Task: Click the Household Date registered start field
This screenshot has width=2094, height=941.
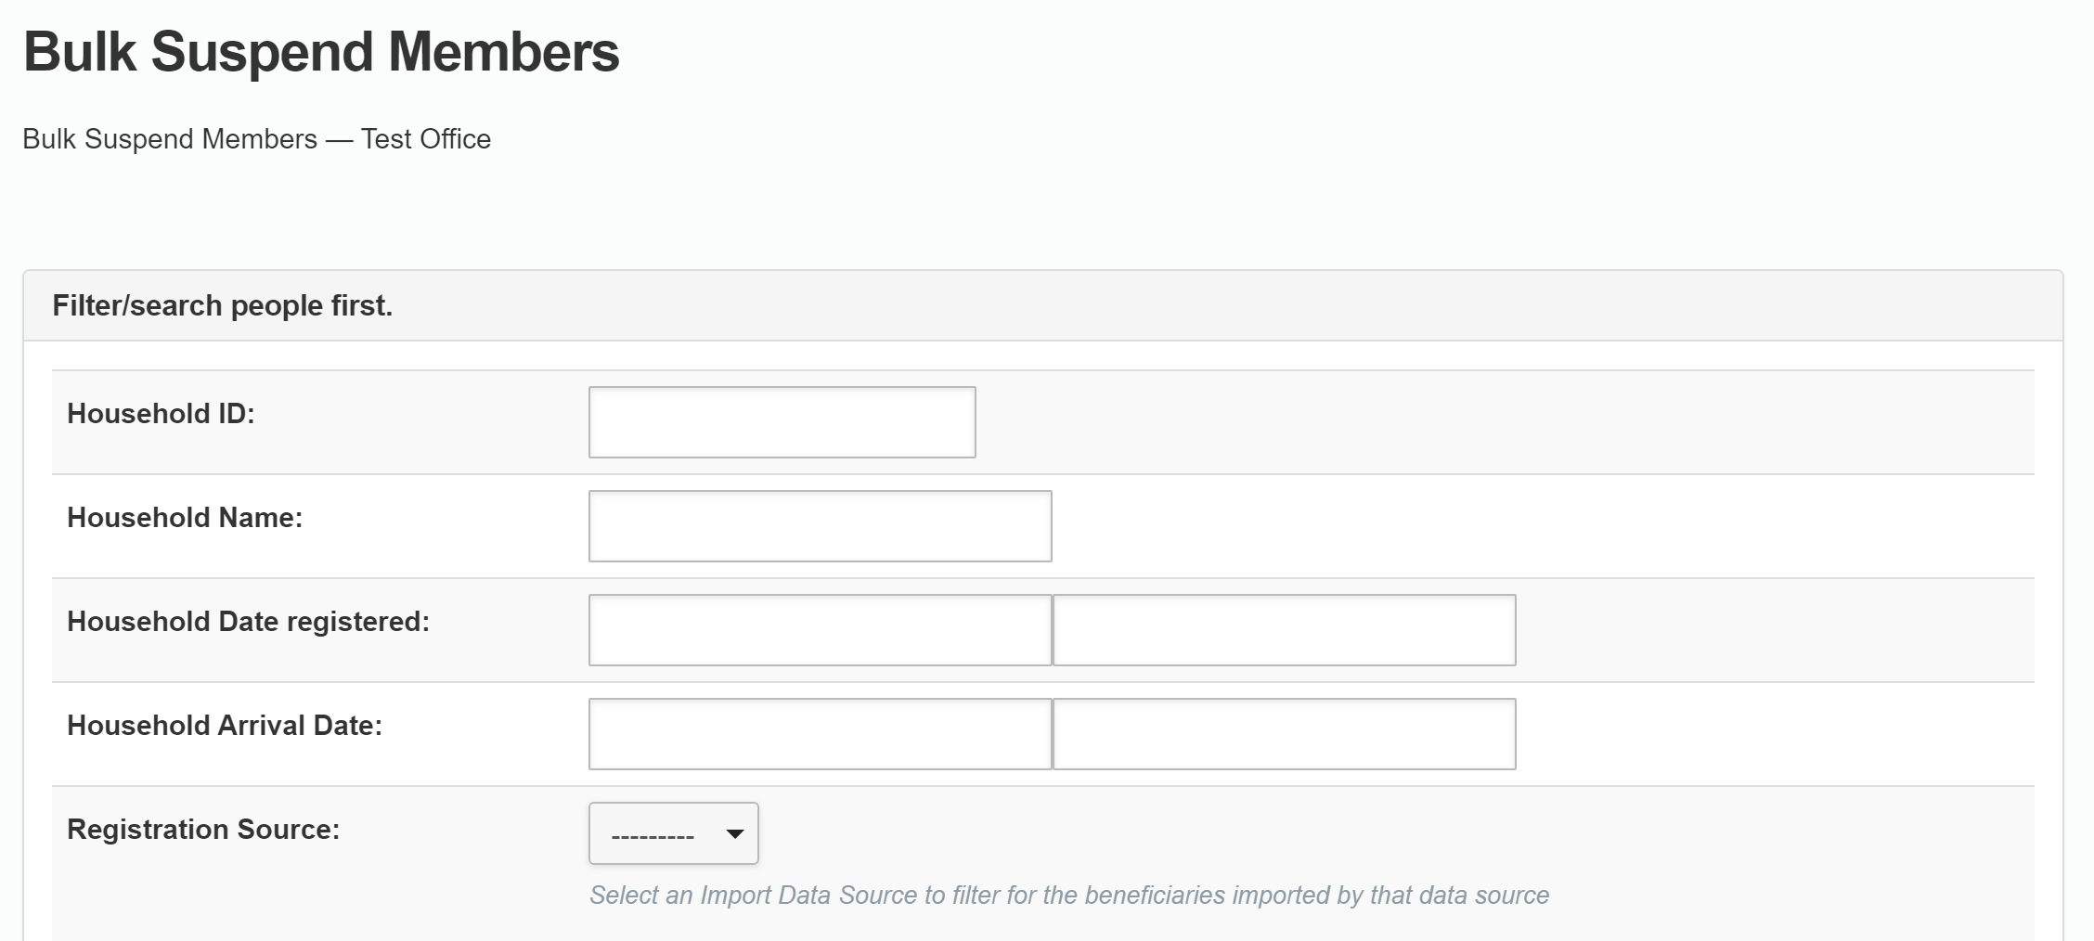Action: pyautogui.click(x=820, y=630)
